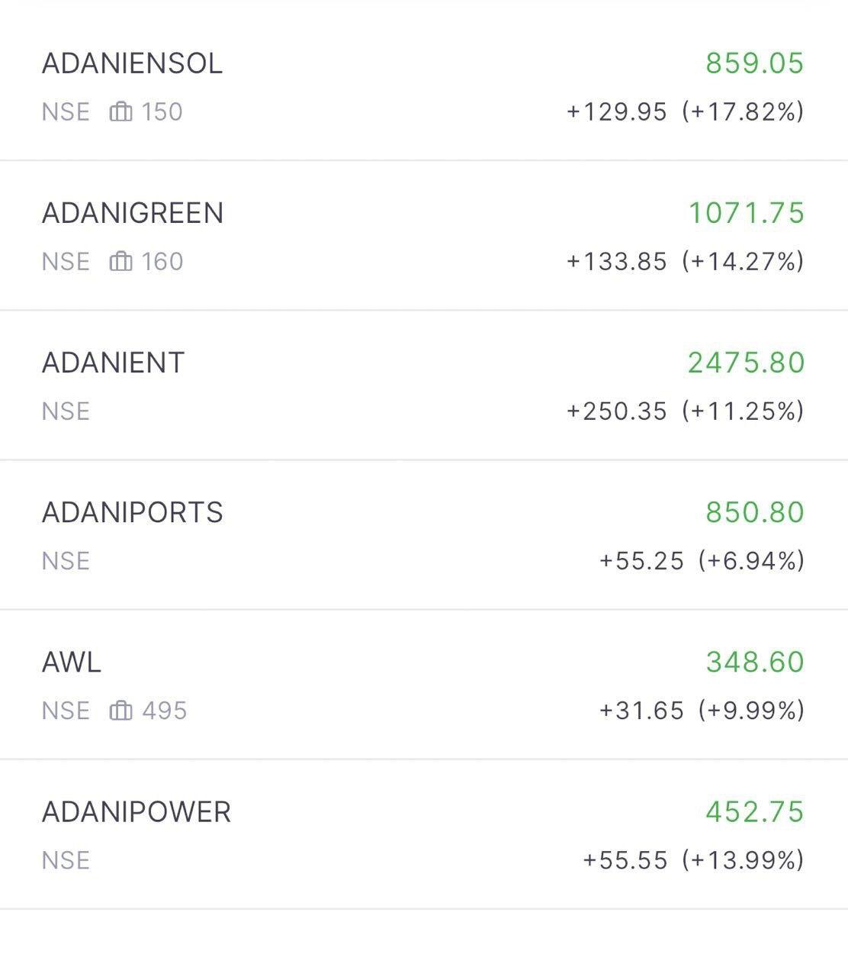Click the NSE label under ADANIPOWER
This screenshot has height=977, width=848.
click(66, 860)
